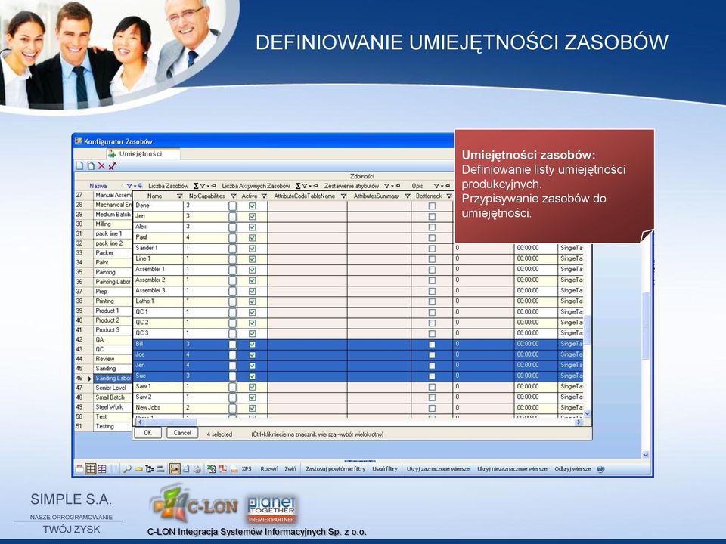The height and width of the screenshot is (544, 726).
Task: Click XPS export in bottom toolbar
Action: [247, 469]
